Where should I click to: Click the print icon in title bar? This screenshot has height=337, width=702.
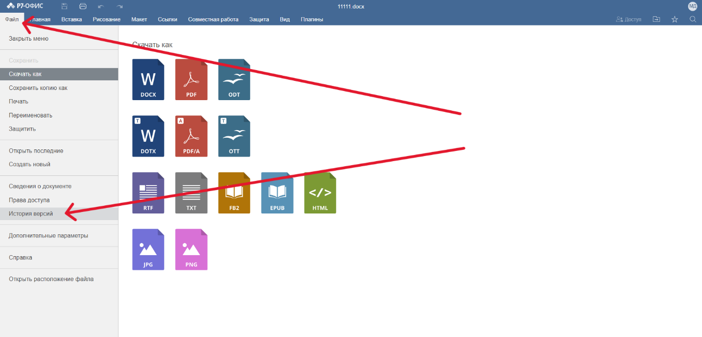point(83,7)
